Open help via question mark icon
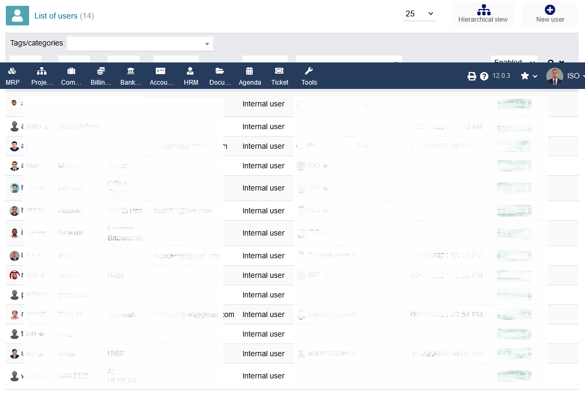Image resolution: width=585 pixels, height=398 pixels. pyautogui.click(x=484, y=76)
